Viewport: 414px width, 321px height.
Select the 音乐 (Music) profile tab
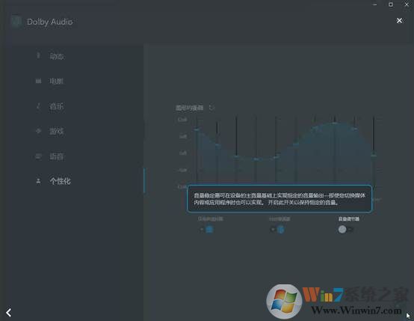[56, 106]
